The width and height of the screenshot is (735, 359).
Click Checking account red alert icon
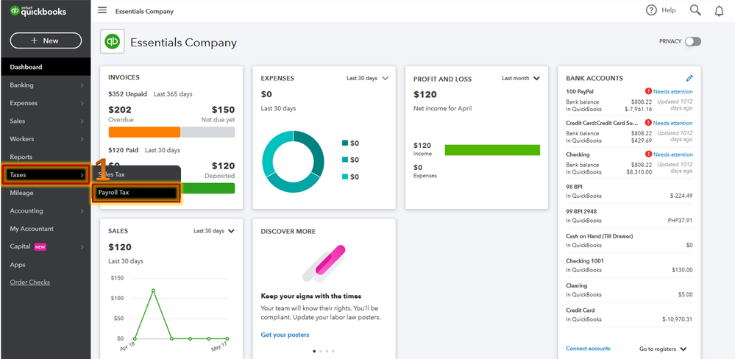[x=648, y=154]
